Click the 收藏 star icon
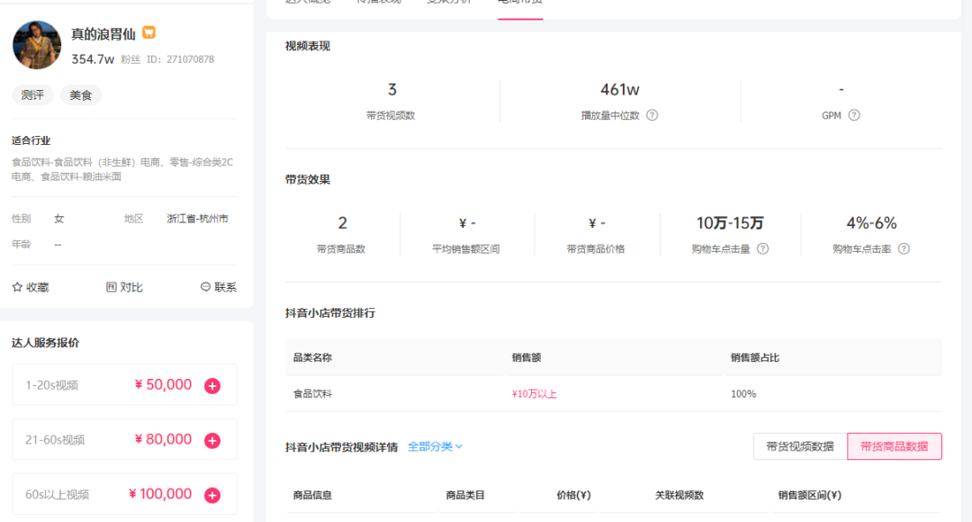The width and height of the screenshot is (972, 522). 17,287
